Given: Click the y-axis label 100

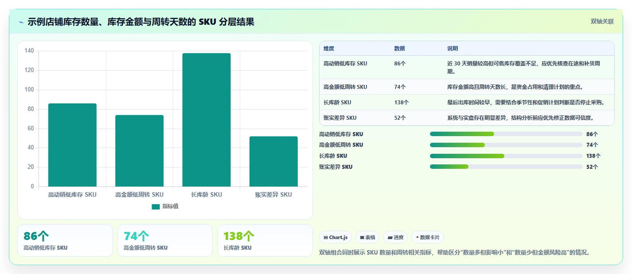Looking at the screenshot, I should tap(29, 90).
